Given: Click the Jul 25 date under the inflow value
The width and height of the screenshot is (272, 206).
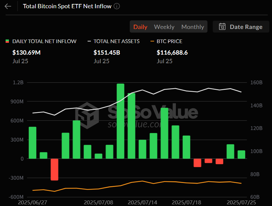Looking at the screenshot, I should coord(20,61).
